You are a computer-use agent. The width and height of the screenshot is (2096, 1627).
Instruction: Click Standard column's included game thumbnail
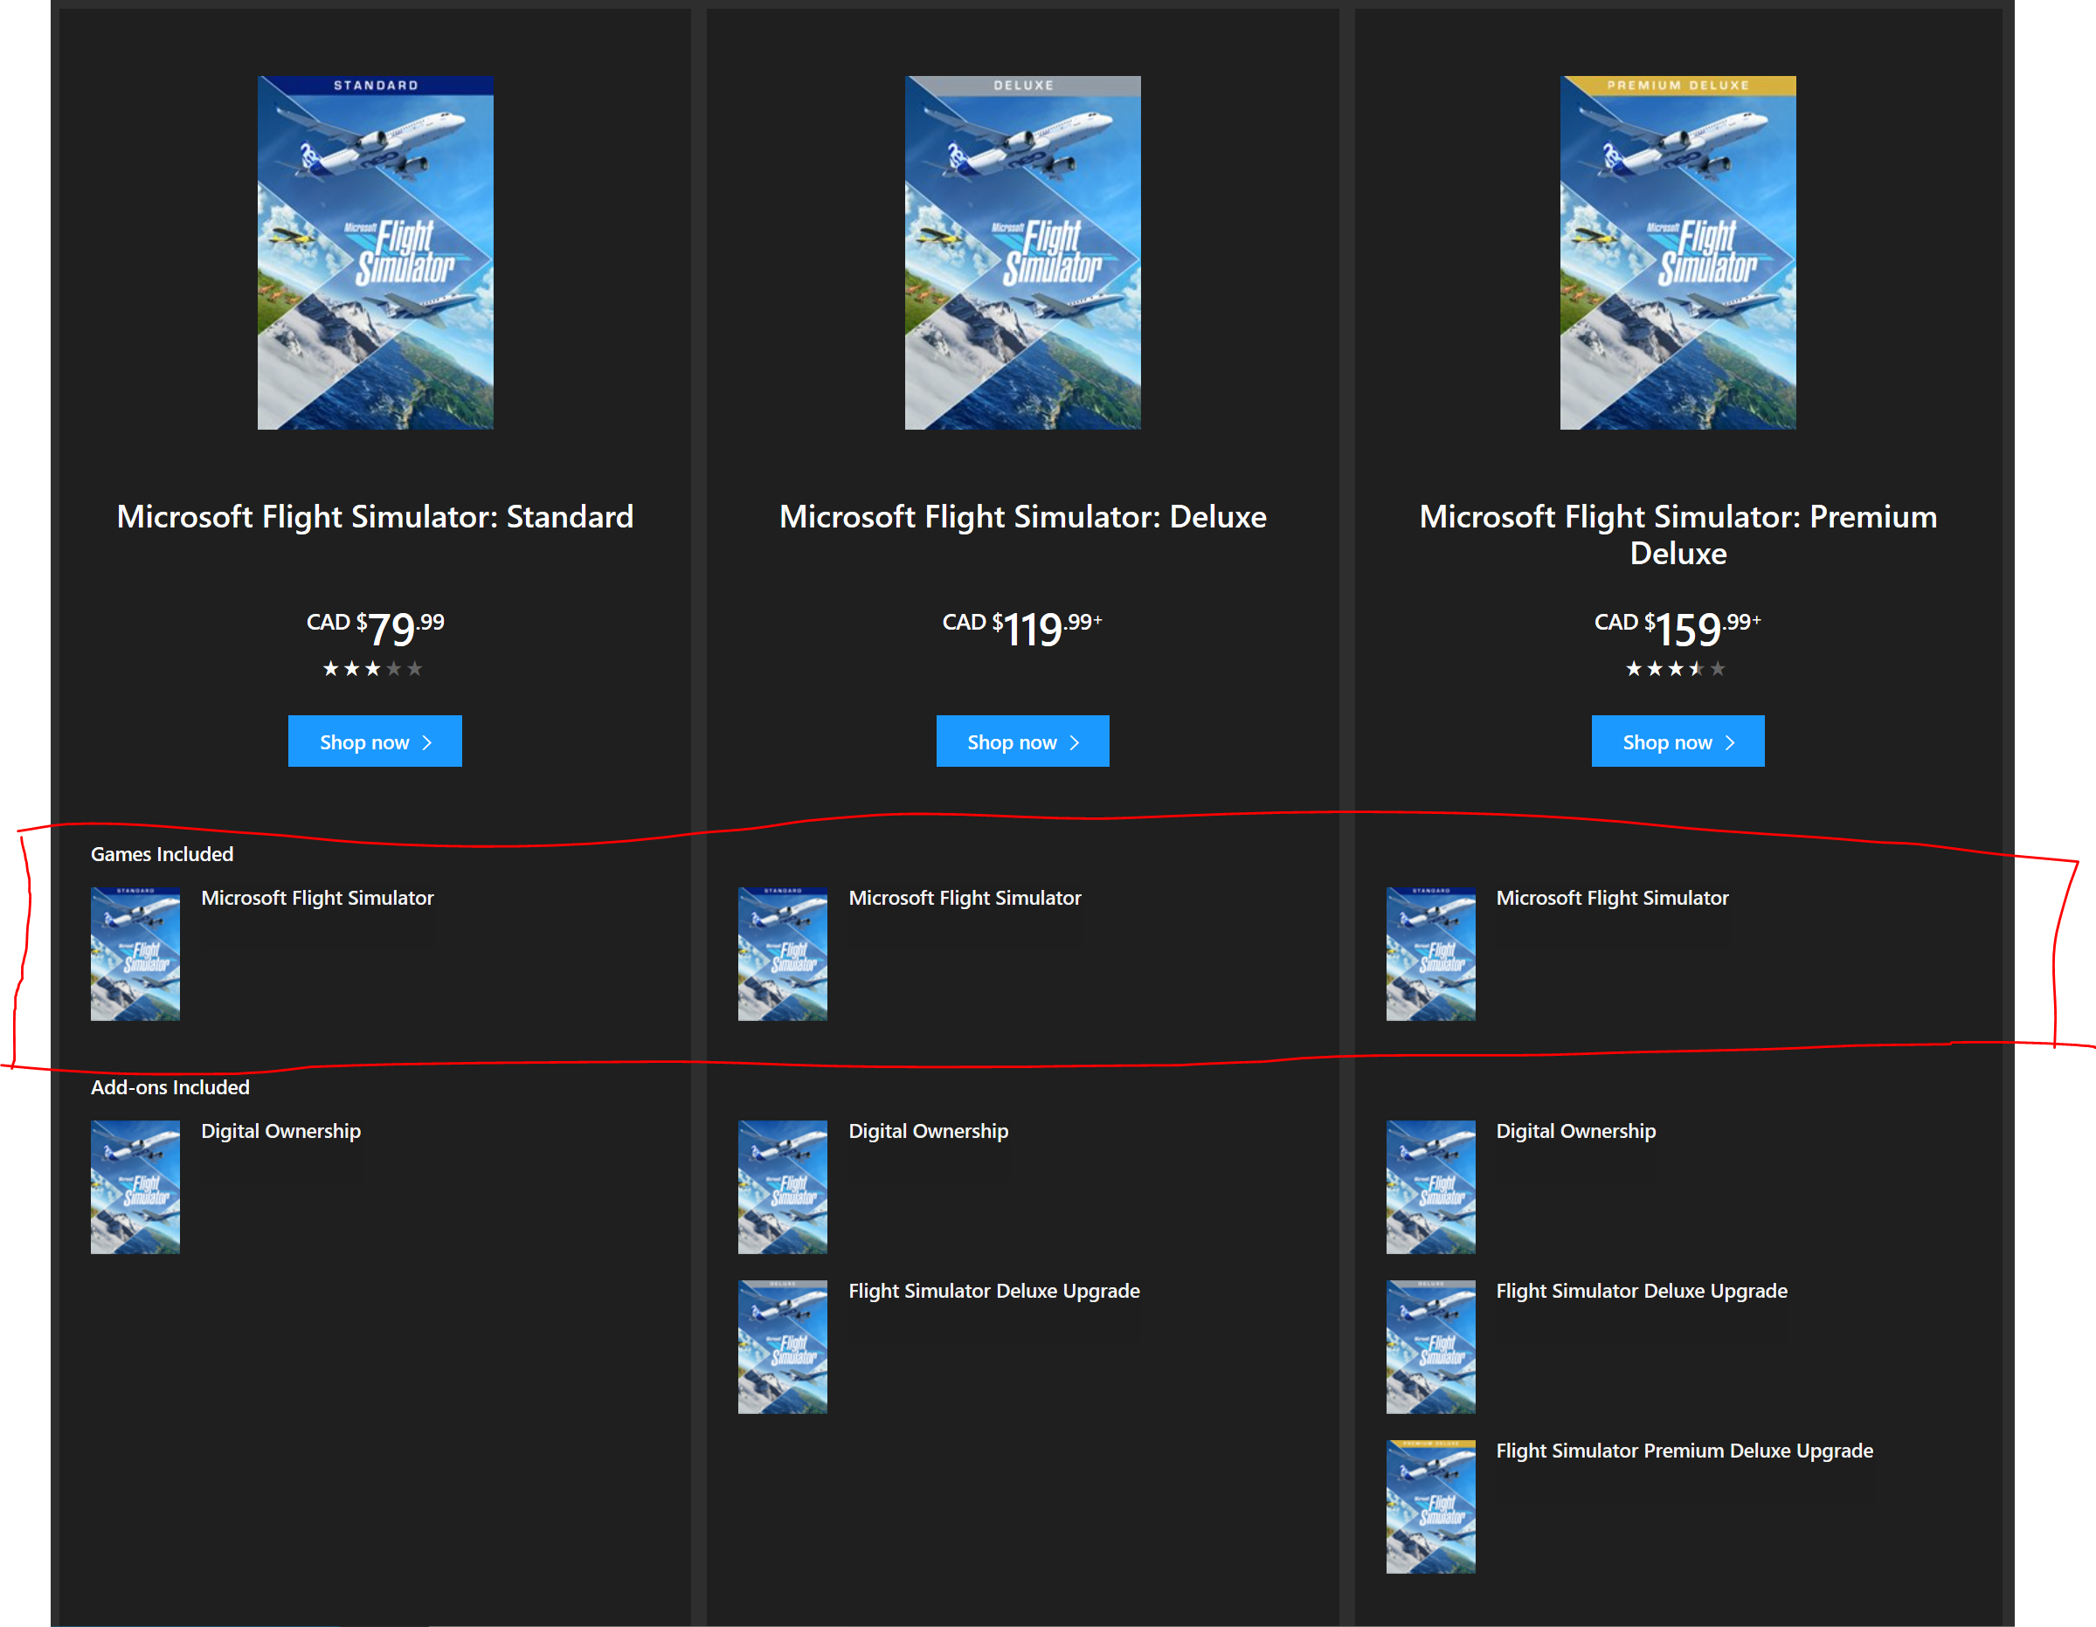pyautogui.click(x=135, y=954)
